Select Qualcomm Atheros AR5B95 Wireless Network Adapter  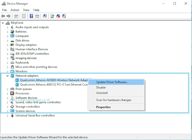(54, 80)
